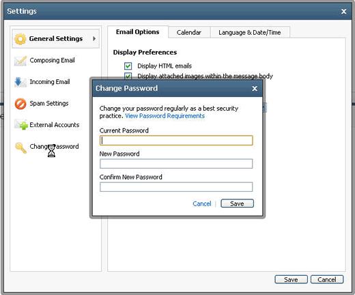
Task: Click Cancel in Change Password dialog
Action: coord(202,203)
